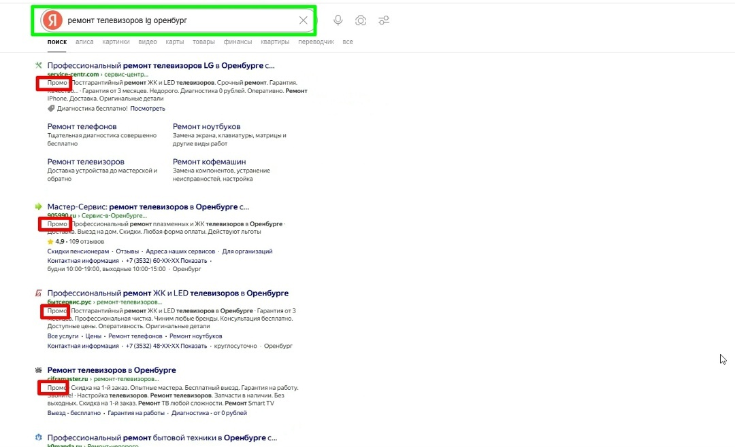
Task: Open 'Выезд - бесплатно' link
Action: 74,413
